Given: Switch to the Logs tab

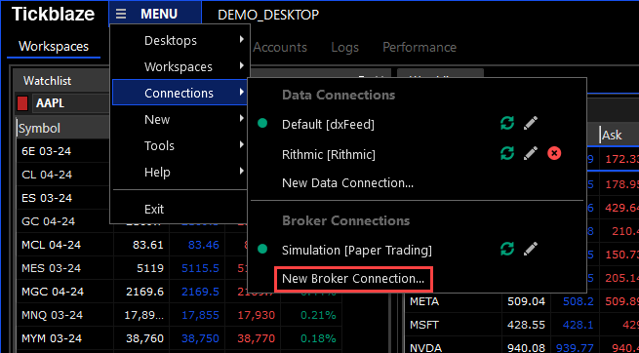Looking at the screenshot, I should click(344, 47).
